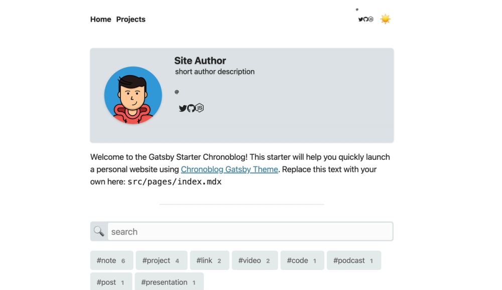Image resolution: width=502 pixels, height=290 pixels.
Task: Open the GitHub icon in the header
Action: 366,20
